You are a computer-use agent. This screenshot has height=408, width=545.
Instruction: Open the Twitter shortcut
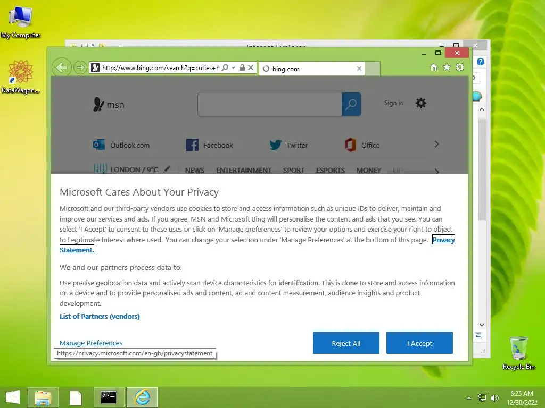288,145
